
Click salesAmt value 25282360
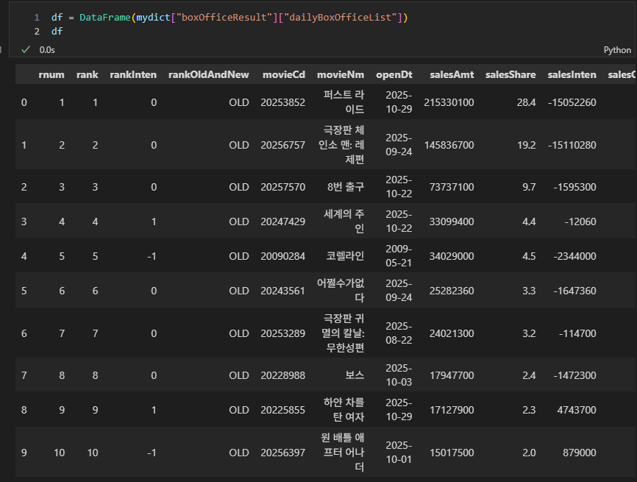[452, 291]
